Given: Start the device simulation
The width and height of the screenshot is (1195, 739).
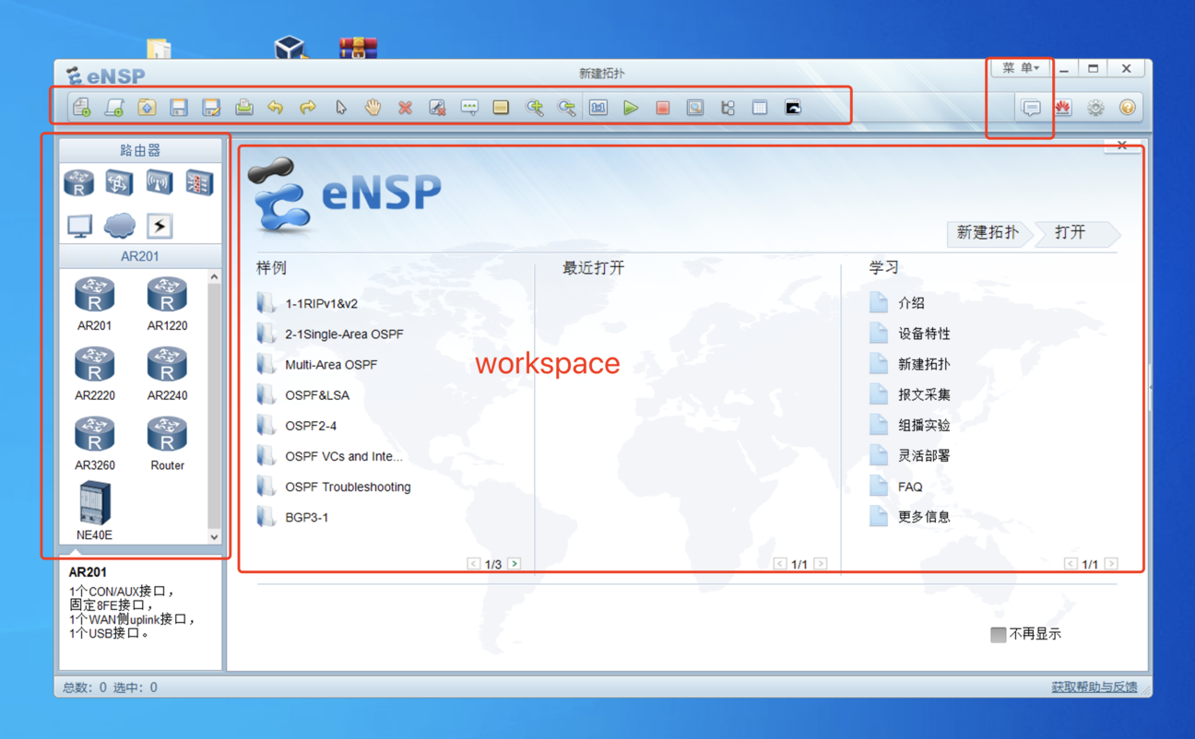Looking at the screenshot, I should [x=632, y=107].
